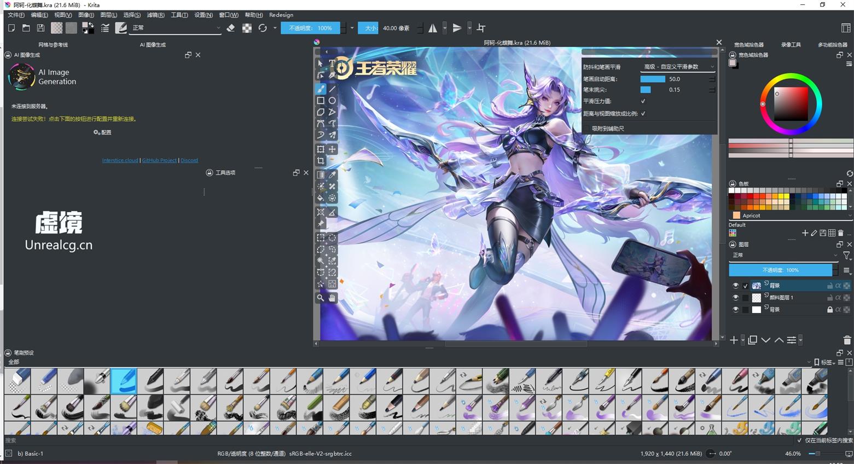Open the Discord link
The image size is (854, 464).
pyautogui.click(x=189, y=160)
